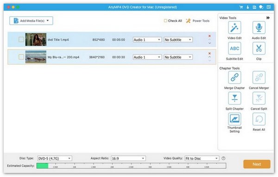
Task: Open Thumbnail Setting
Action: point(234,119)
